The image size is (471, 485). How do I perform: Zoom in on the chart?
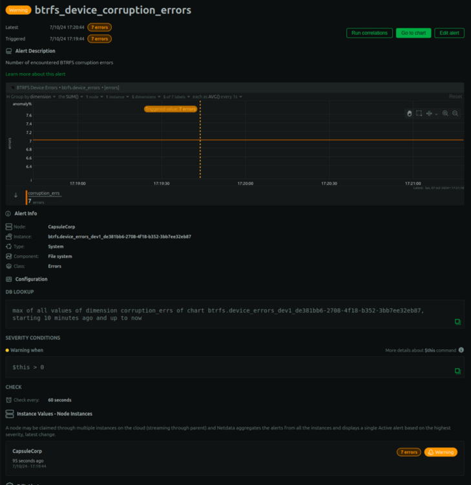445,114
